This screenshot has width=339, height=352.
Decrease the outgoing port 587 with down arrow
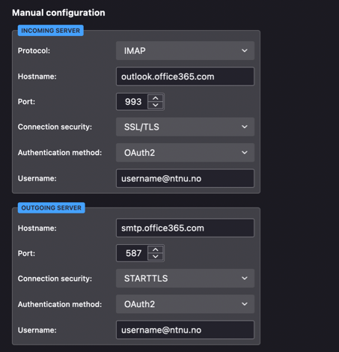click(156, 257)
